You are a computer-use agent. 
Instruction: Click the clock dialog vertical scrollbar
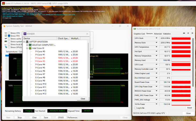coord(88,61)
